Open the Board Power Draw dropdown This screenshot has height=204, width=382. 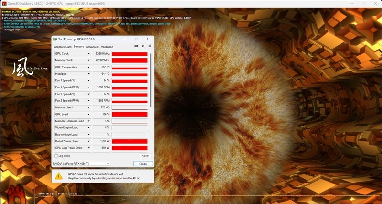(x=88, y=141)
